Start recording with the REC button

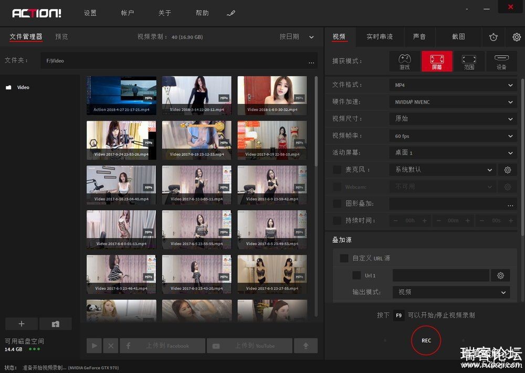[426, 340]
